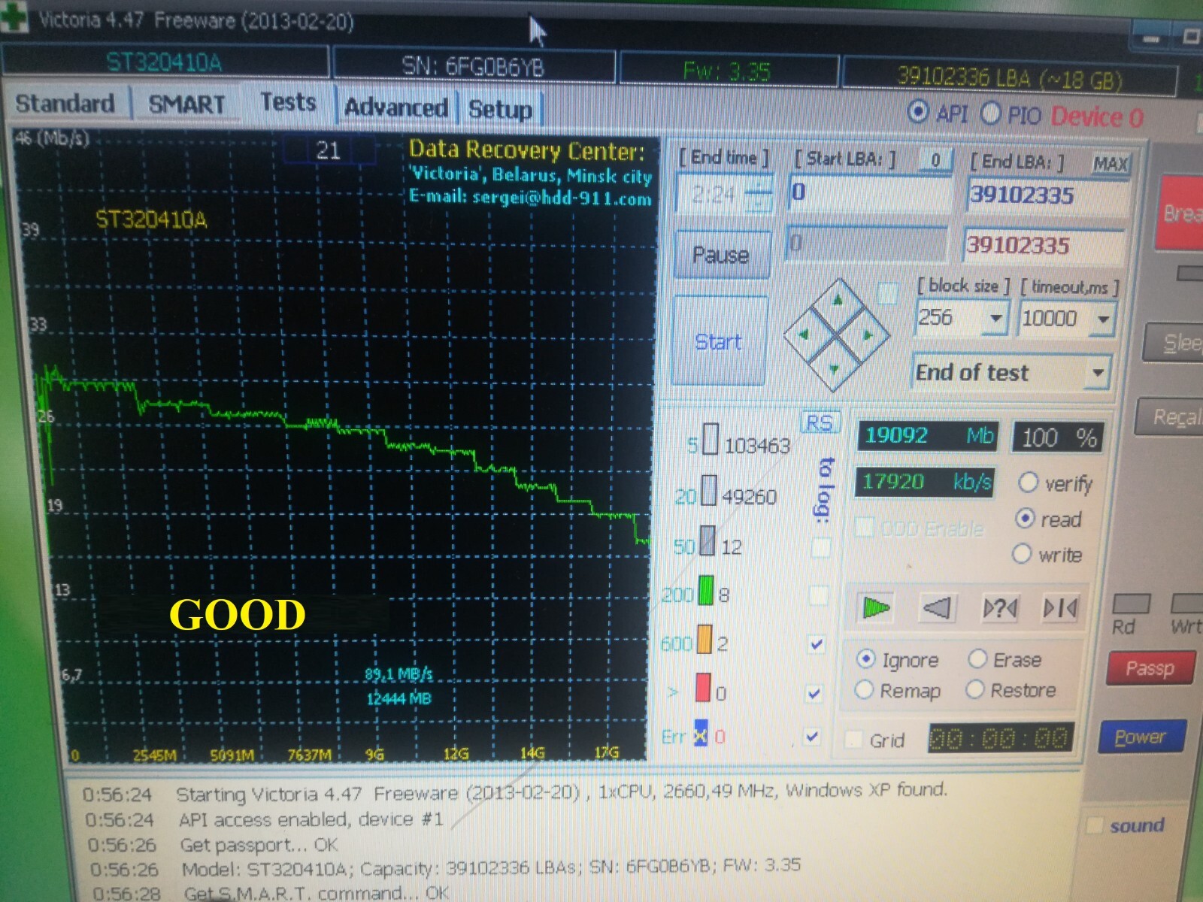Click the grey 5 ms block indicator

[710, 440]
